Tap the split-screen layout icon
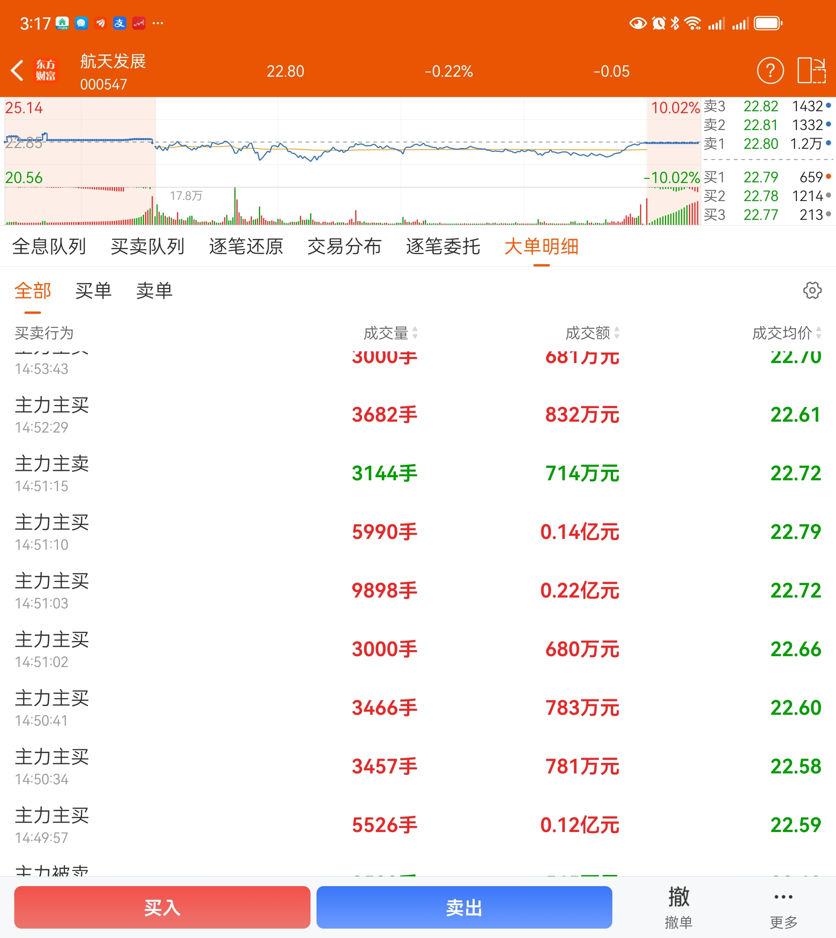836x938 pixels. point(811,71)
